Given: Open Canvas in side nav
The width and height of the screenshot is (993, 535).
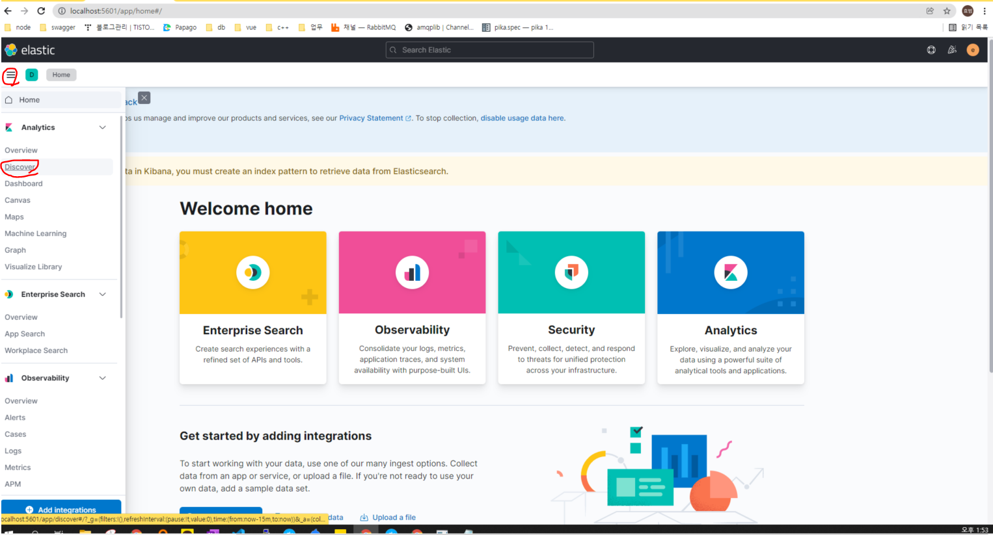Looking at the screenshot, I should 18,200.
